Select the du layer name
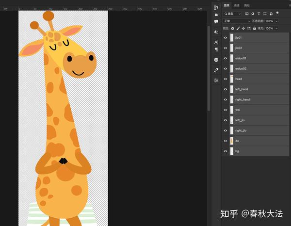Image resolution: width=291 pixels, height=226 pixels. point(237,141)
